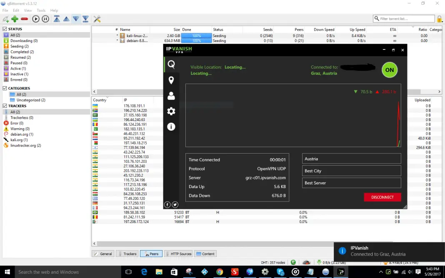
Task: Open IPVanish info icon
Action: click(171, 127)
